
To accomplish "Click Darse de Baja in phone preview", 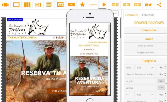I will tap(102, 42).
